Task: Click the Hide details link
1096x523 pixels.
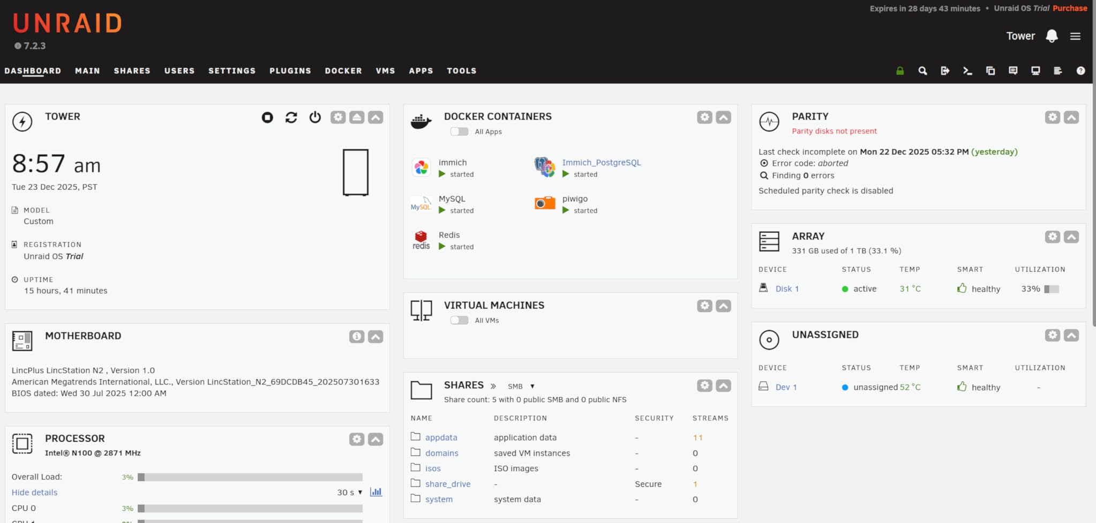Action: [x=34, y=492]
